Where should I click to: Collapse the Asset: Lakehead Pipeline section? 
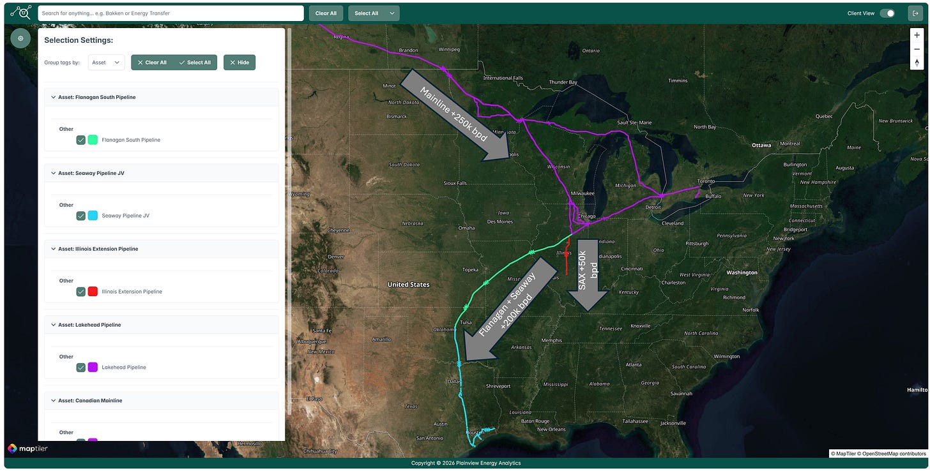pos(54,325)
